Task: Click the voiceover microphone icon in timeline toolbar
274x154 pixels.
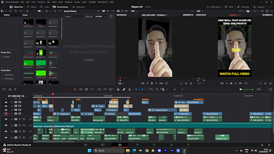Action: tap(15, 89)
